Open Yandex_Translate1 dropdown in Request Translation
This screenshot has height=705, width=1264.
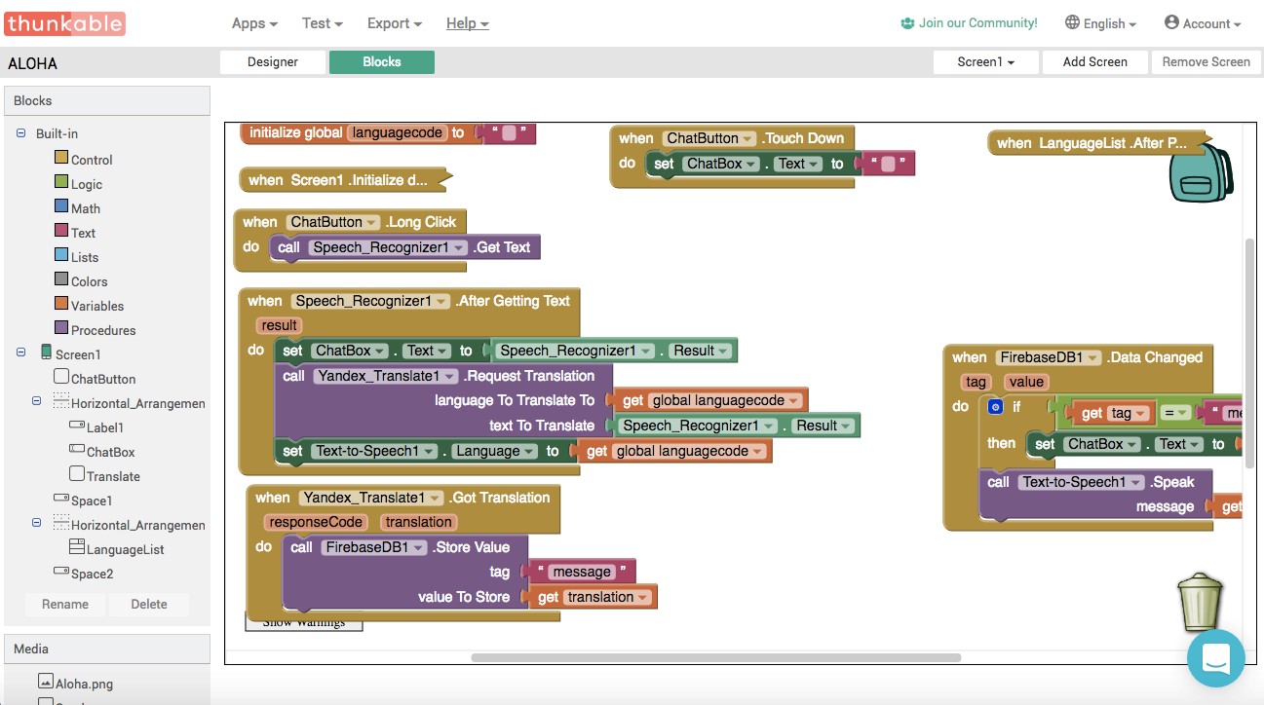point(385,376)
